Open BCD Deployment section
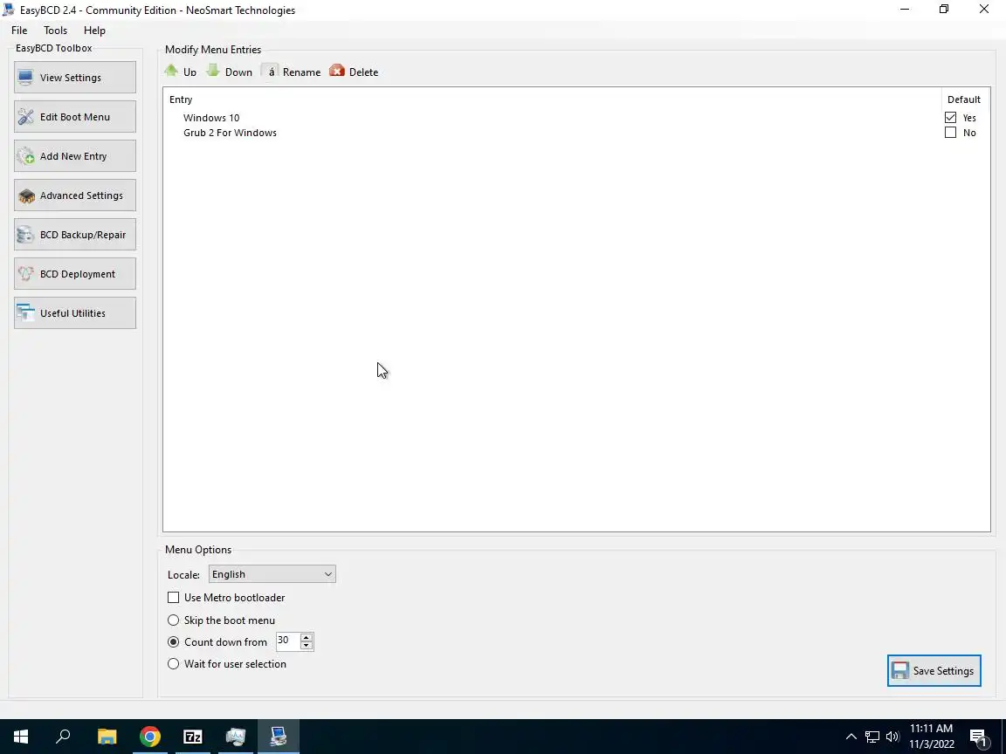 coord(74,274)
